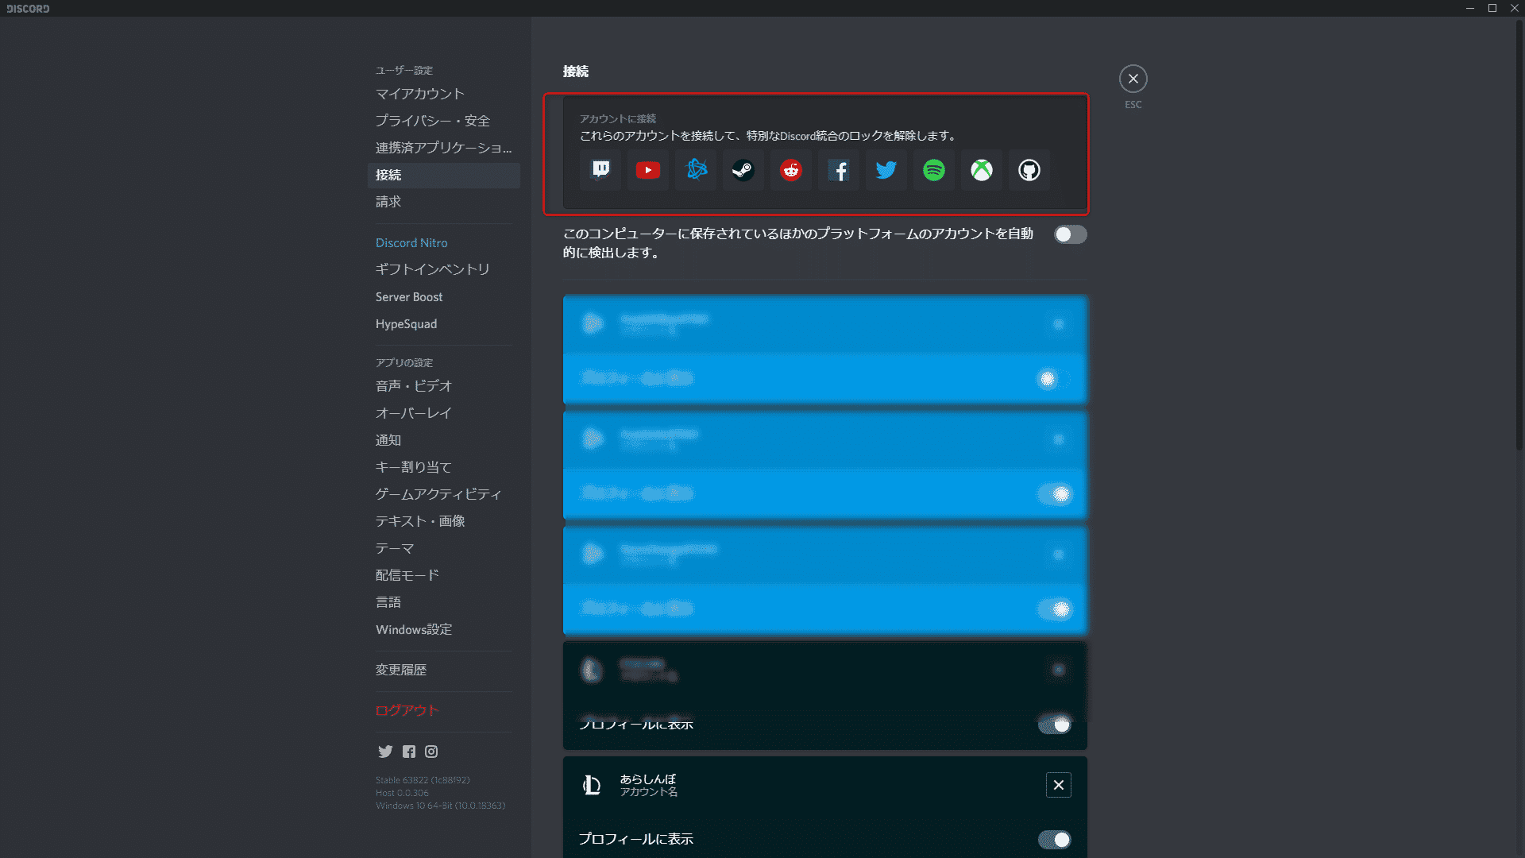
Task: Select Discord Nitro settings section
Action: point(411,242)
